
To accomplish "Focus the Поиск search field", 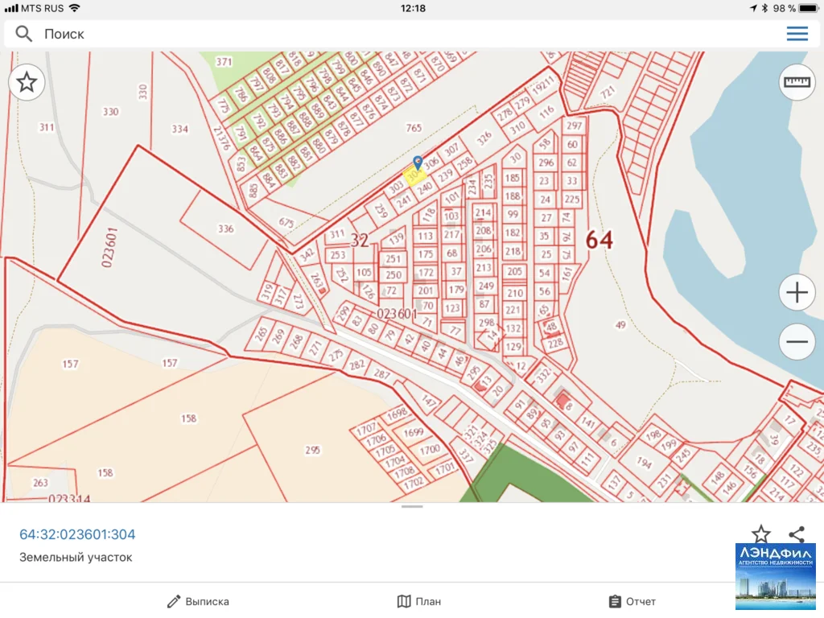I will [412, 34].
